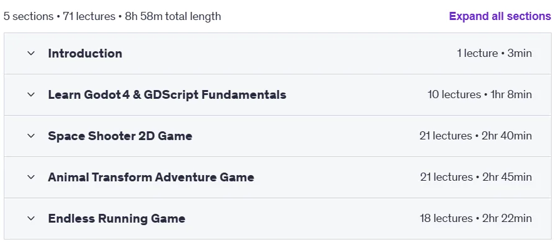Click the 8h 58m total length text
The width and height of the screenshot is (556, 242).
tap(173, 17)
